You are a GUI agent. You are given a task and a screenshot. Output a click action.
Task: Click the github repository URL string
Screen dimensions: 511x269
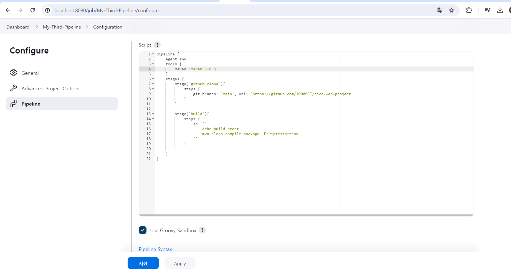pyautogui.click(x=302, y=94)
